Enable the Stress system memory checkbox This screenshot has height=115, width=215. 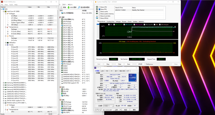(99, 14)
